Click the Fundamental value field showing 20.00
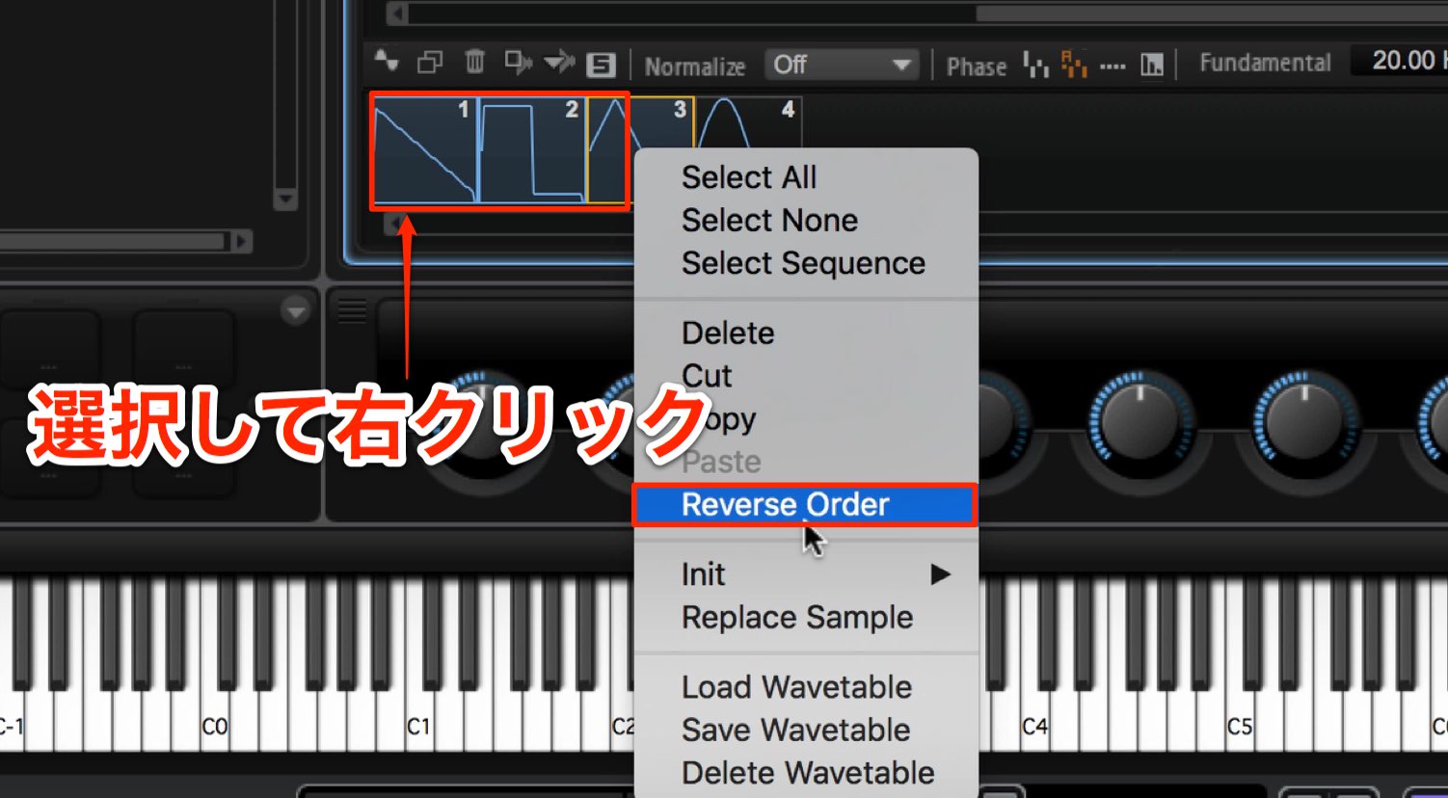The height and width of the screenshot is (798, 1448). 1398,61
